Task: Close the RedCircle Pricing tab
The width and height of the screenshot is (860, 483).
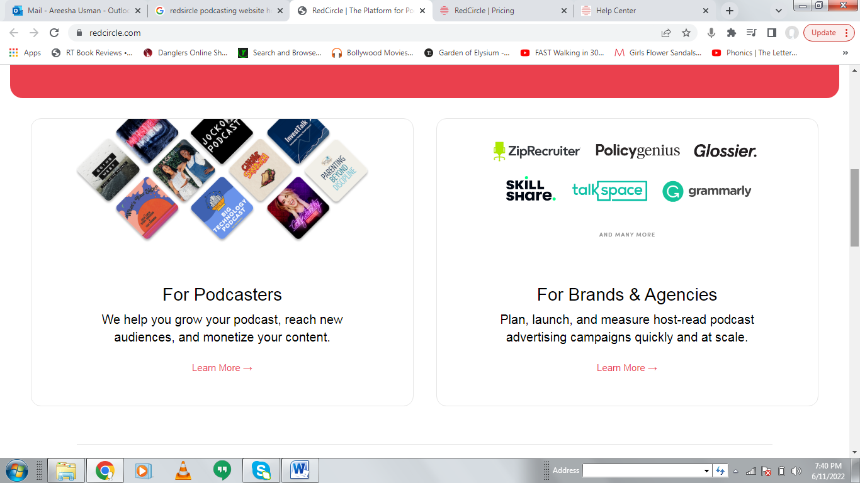Action: point(563,11)
